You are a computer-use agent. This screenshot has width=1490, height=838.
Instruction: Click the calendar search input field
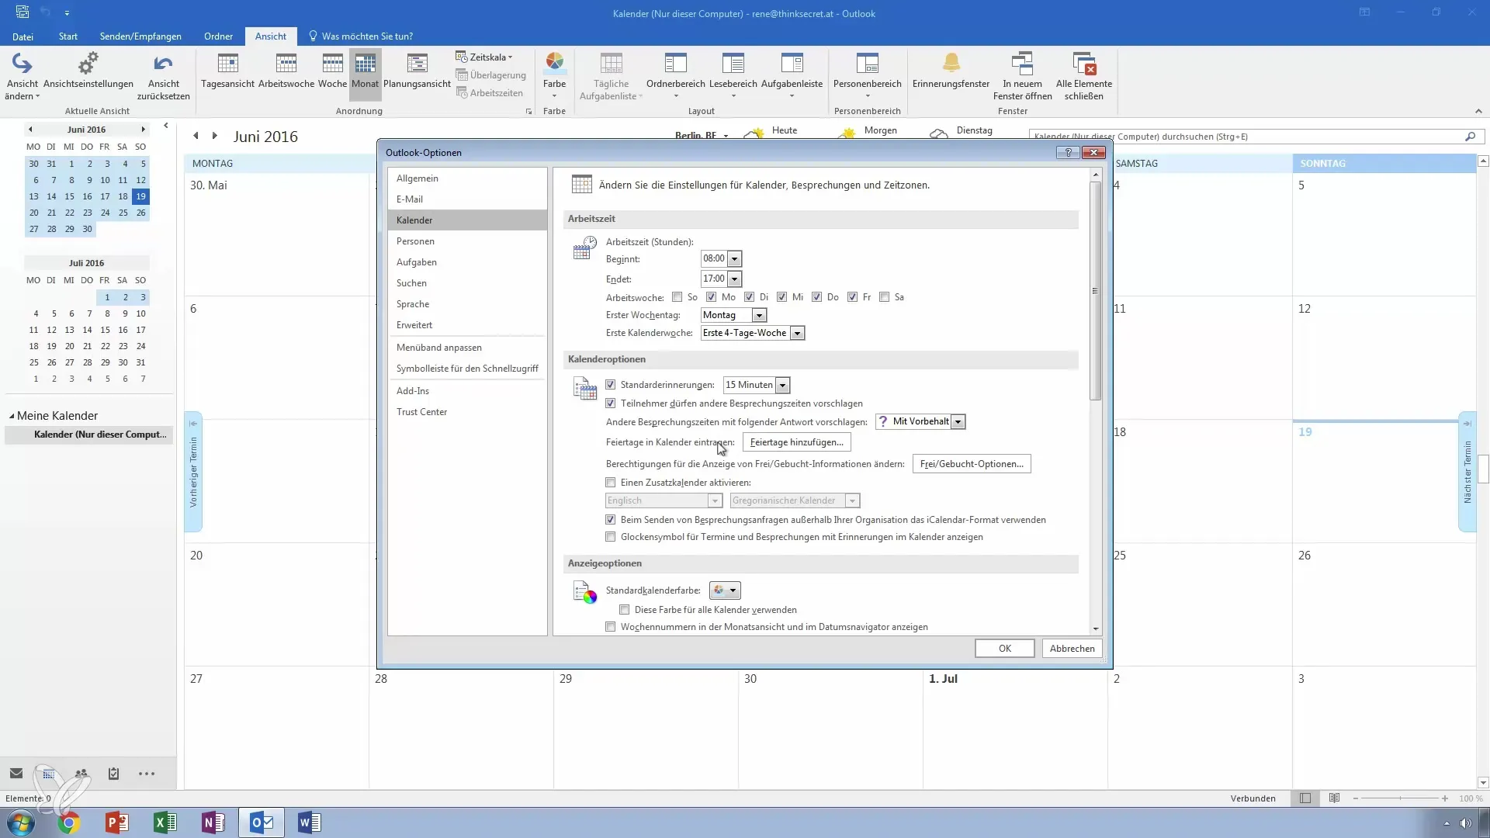coord(1246,137)
